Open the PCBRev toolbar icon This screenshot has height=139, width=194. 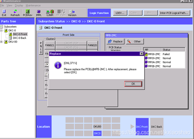(x=27, y=13)
